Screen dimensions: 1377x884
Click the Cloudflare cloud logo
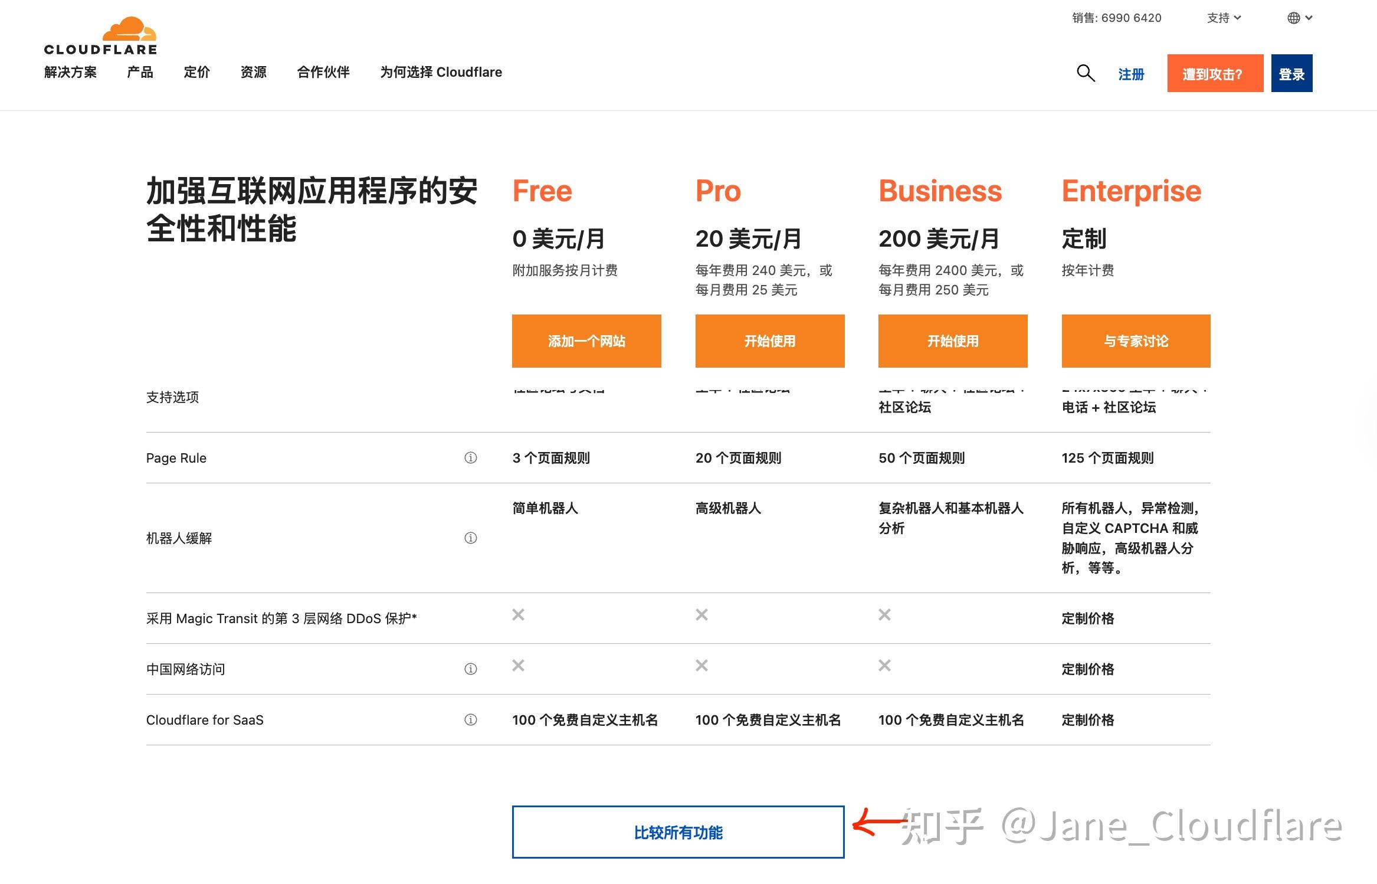pyautogui.click(x=100, y=36)
